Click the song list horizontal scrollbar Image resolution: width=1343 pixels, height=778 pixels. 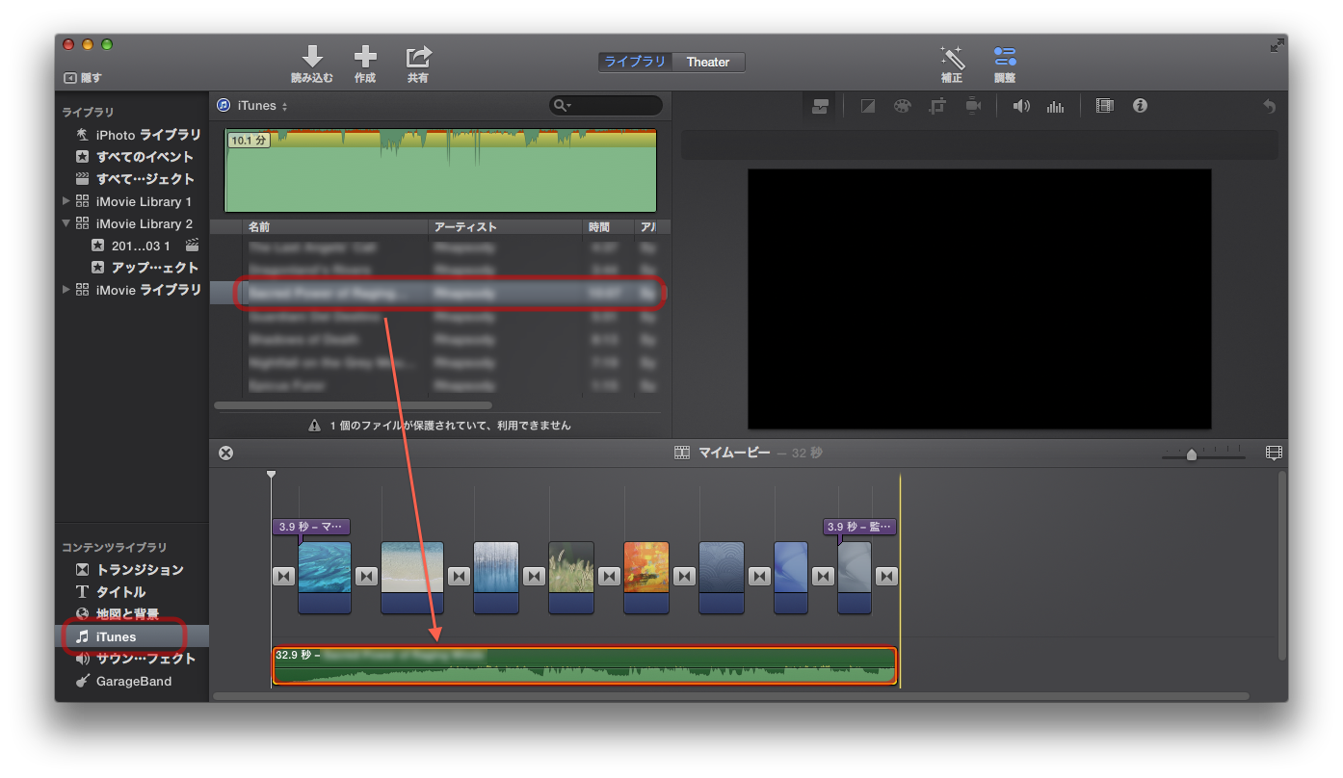pyautogui.click(x=353, y=405)
